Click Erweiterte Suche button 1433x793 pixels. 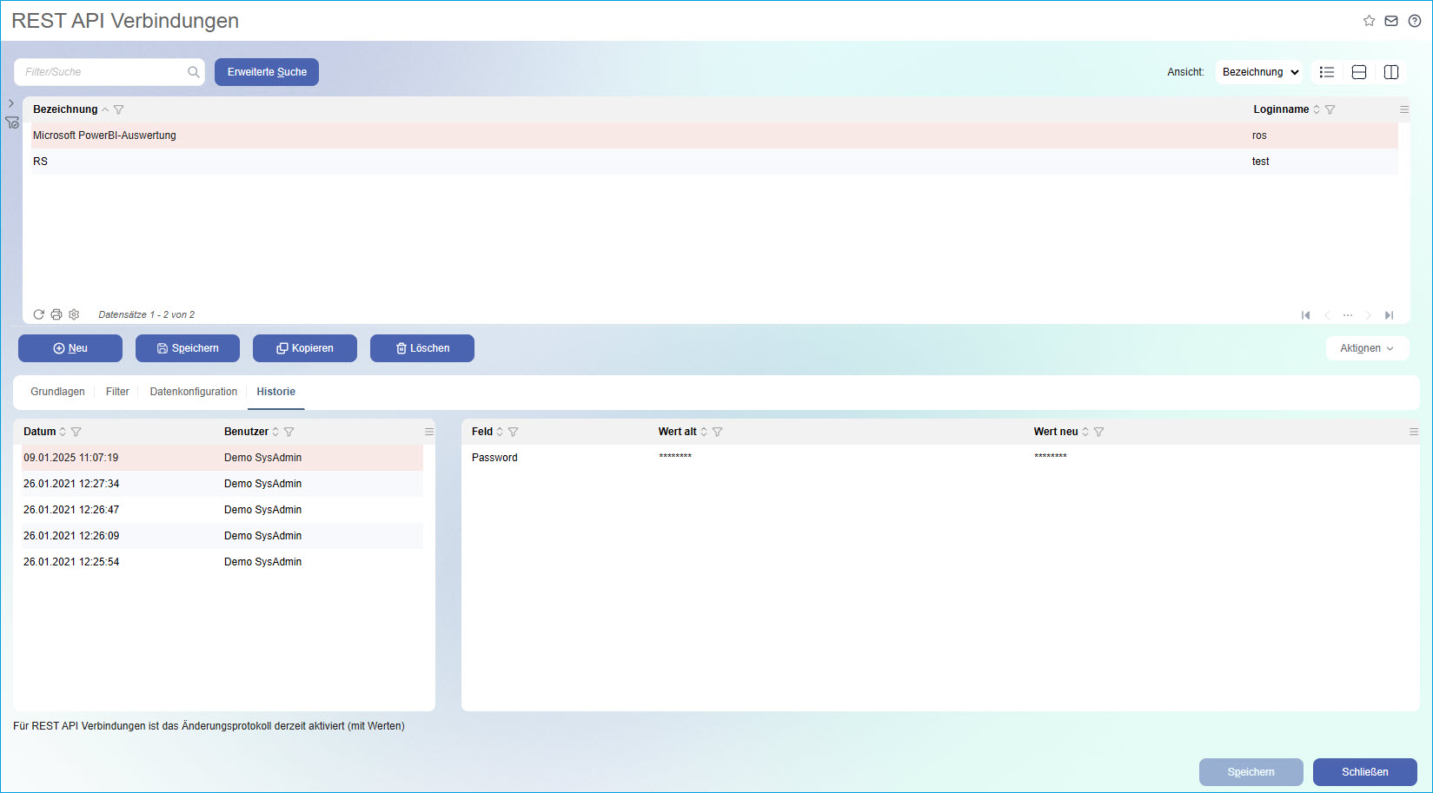267,72
